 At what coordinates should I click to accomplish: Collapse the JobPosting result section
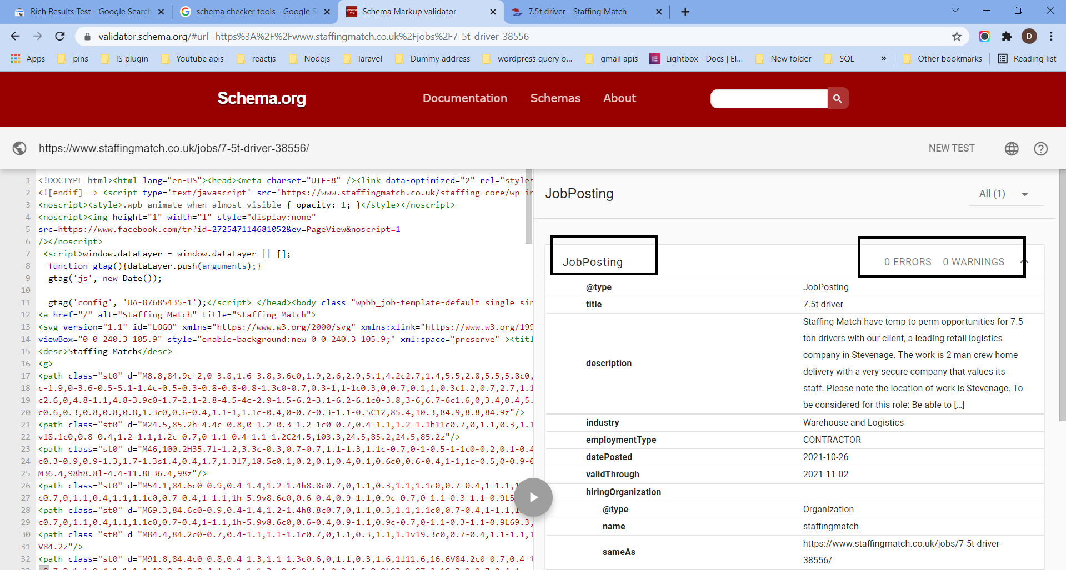[1025, 261]
